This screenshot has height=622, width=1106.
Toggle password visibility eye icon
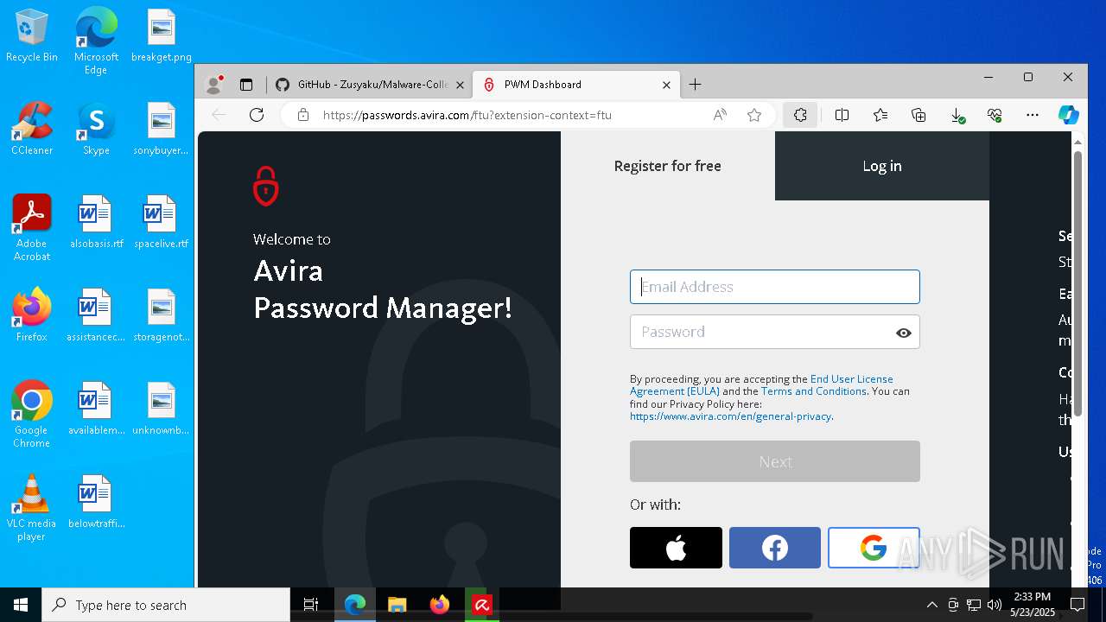click(904, 333)
